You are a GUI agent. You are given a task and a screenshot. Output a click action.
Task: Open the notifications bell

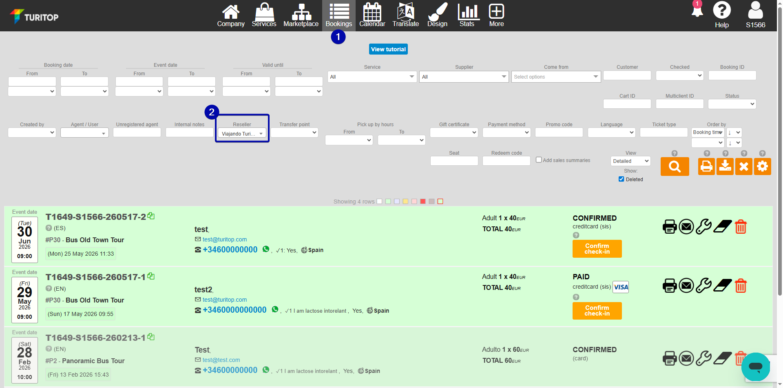[x=697, y=9]
